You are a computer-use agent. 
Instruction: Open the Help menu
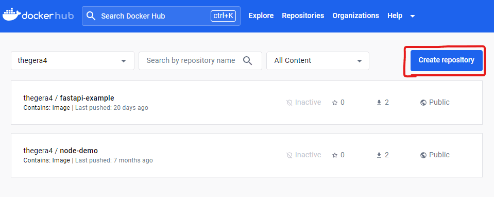point(395,16)
